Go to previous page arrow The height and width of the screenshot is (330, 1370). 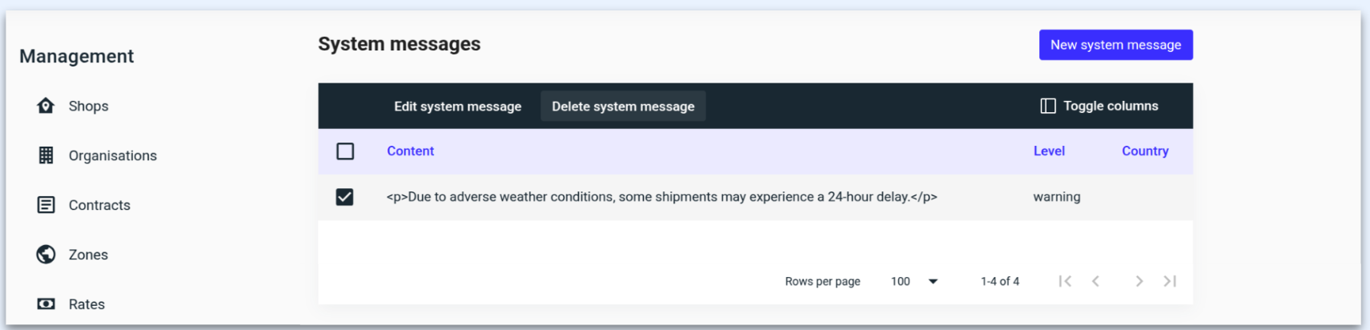(x=1095, y=281)
